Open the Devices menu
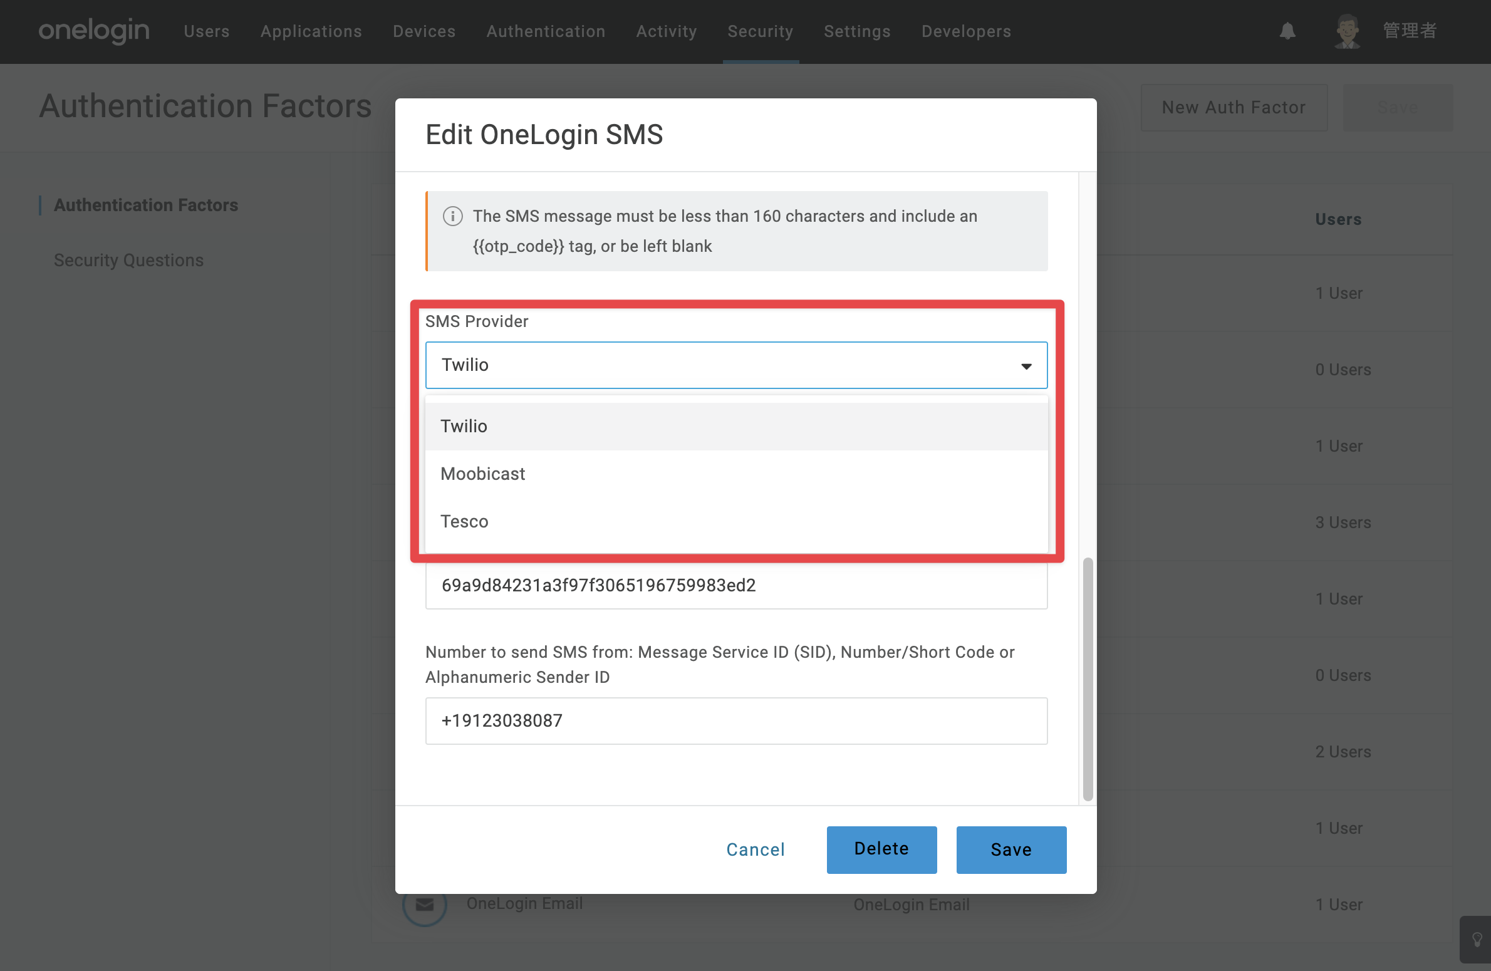 [424, 31]
